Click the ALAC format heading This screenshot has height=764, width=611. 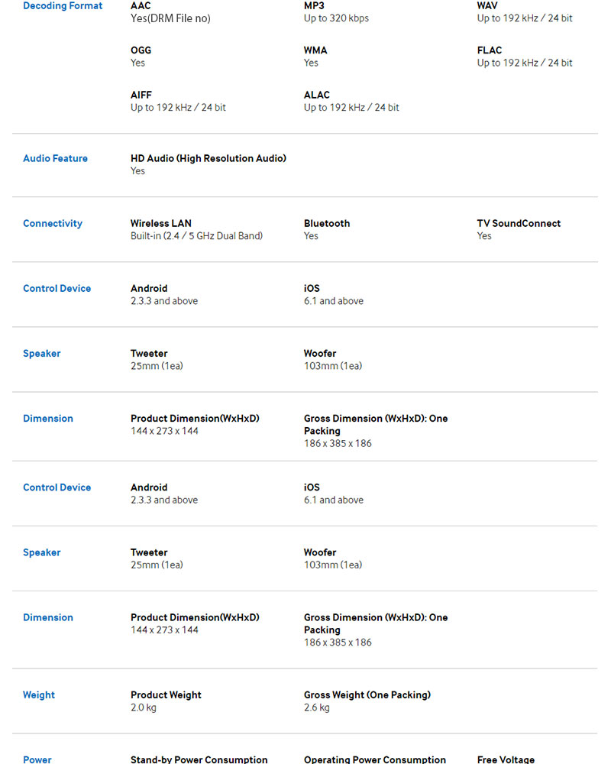317,95
